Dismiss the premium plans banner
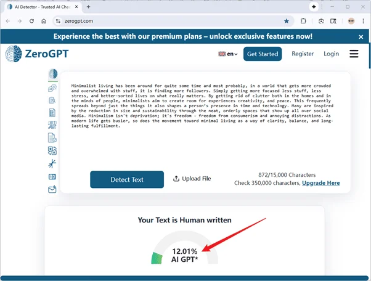 click(361, 37)
